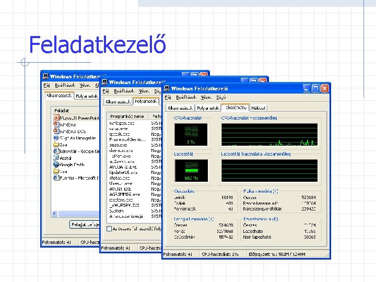Open the Beállítások menu in the front window
Image resolution: width=376 pixels, height=282 pixels.
pos(186,97)
